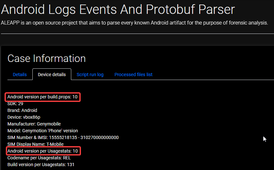Click the Build version per Usagestats: 131 line
Screen dimensions: 274x170
(41, 165)
